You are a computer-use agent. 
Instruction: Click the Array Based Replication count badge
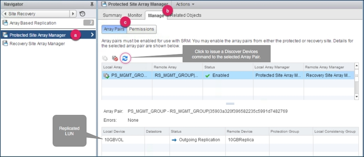88,23
